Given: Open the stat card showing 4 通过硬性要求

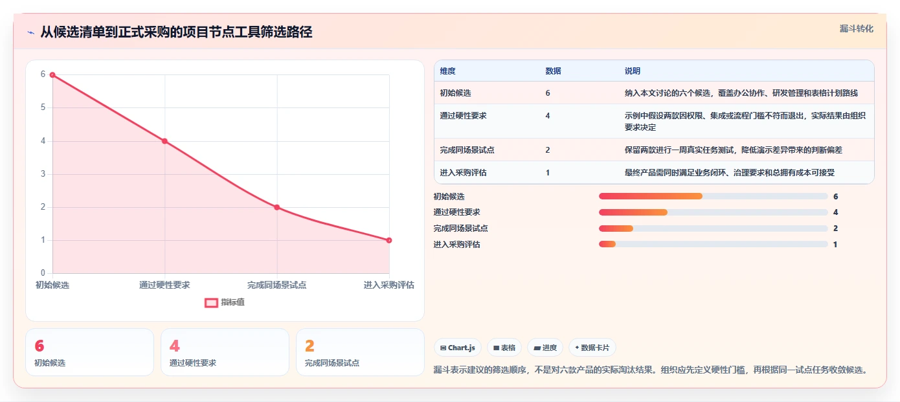Looking at the screenshot, I should pyautogui.click(x=225, y=352).
